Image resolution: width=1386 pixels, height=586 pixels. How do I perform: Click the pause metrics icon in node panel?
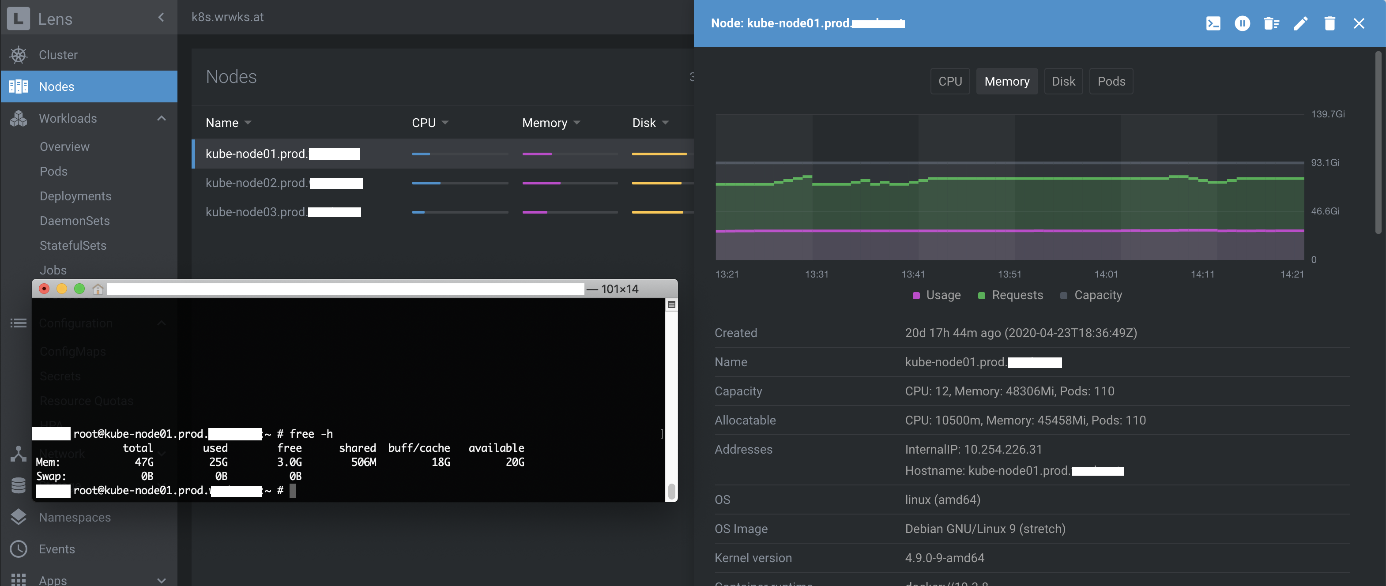[1243, 24]
